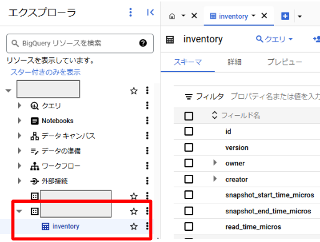The image size is (320, 242).
Task: Open the inventory tab dropdown arrow
Action: [253, 16]
